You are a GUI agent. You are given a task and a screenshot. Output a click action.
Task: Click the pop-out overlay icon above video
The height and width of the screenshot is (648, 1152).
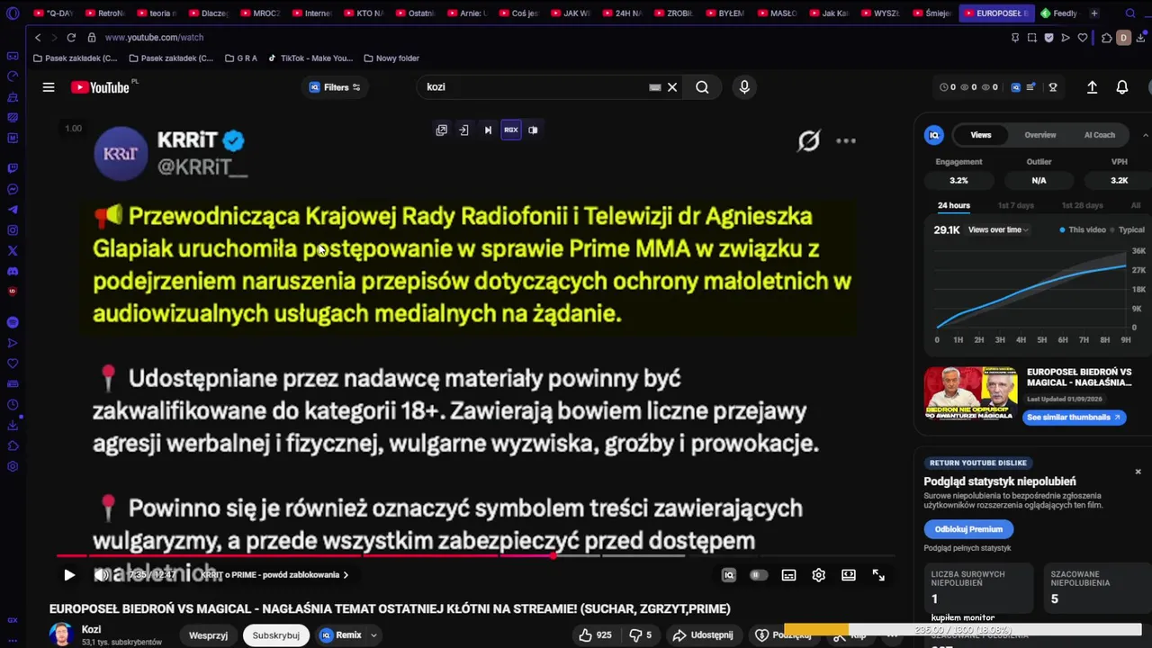pos(441,130)
